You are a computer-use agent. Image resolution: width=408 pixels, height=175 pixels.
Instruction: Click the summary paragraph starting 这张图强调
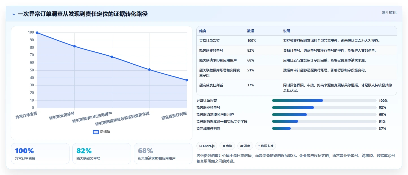click(x=296, y=159)
